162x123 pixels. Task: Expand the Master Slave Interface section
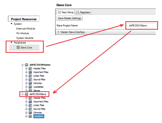(x=59, y=32)
